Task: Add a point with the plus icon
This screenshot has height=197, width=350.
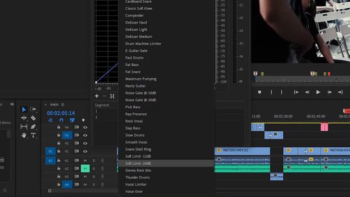Action: pos(97,96)
